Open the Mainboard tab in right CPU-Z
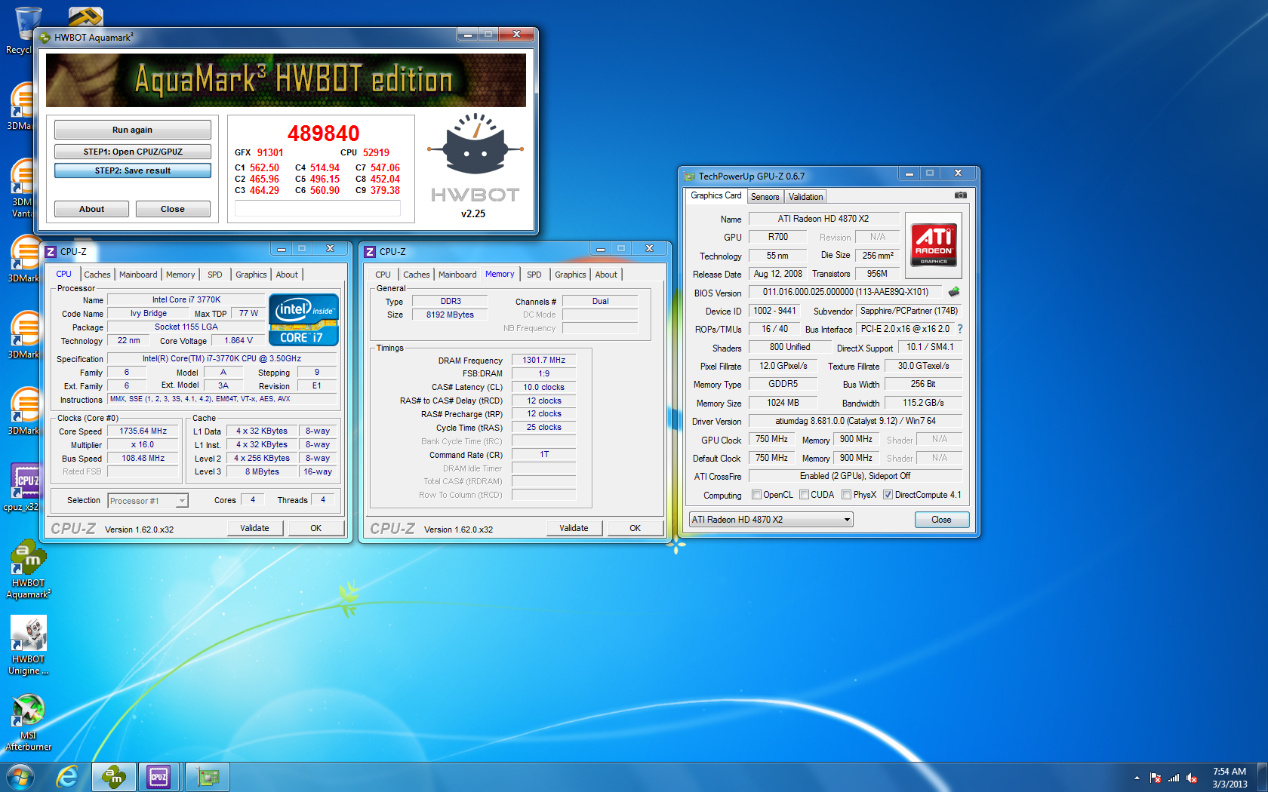Image resolution: width=1268 pixels, height=792 pixels. click(x=457, y=275)
